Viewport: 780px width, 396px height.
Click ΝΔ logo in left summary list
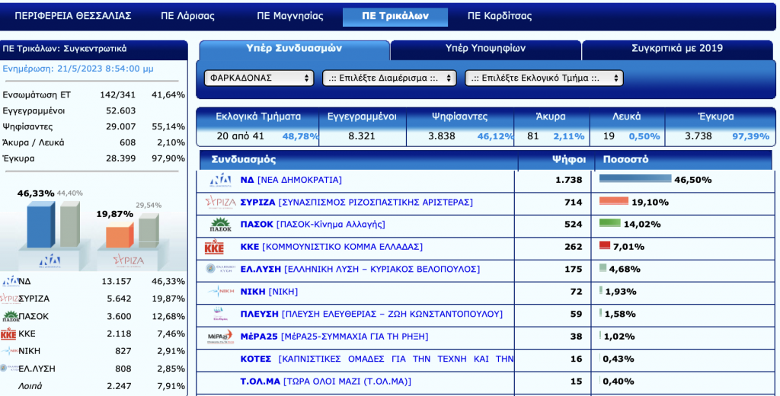coord(9,281)
